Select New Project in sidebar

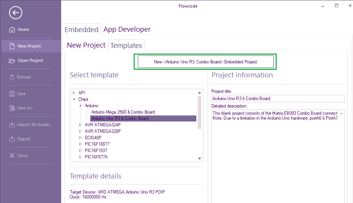pyautogui.click(x=31, y=46)
